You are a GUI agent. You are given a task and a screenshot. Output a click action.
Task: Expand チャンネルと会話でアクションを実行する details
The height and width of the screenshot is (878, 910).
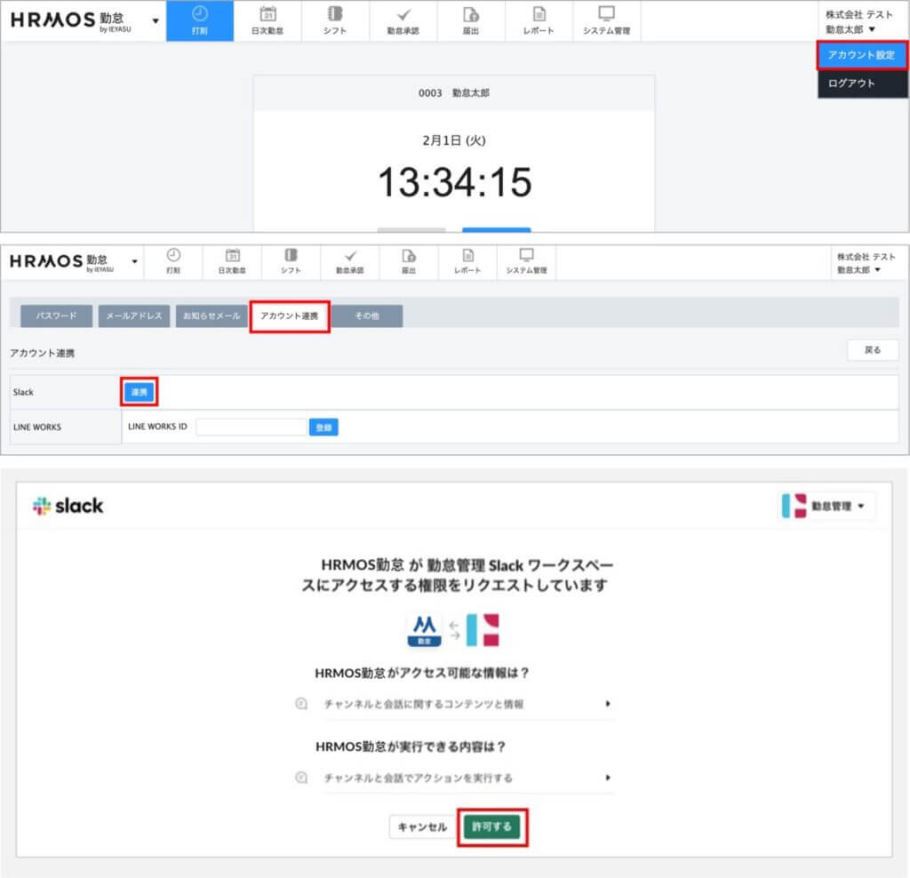(608, 778)
